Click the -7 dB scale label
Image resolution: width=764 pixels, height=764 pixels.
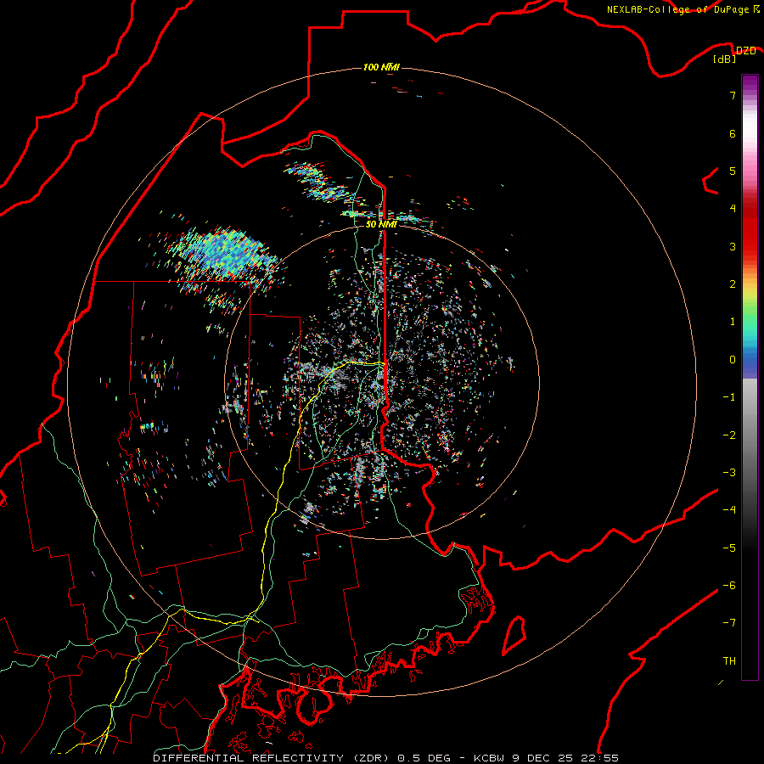click(729, 623)
